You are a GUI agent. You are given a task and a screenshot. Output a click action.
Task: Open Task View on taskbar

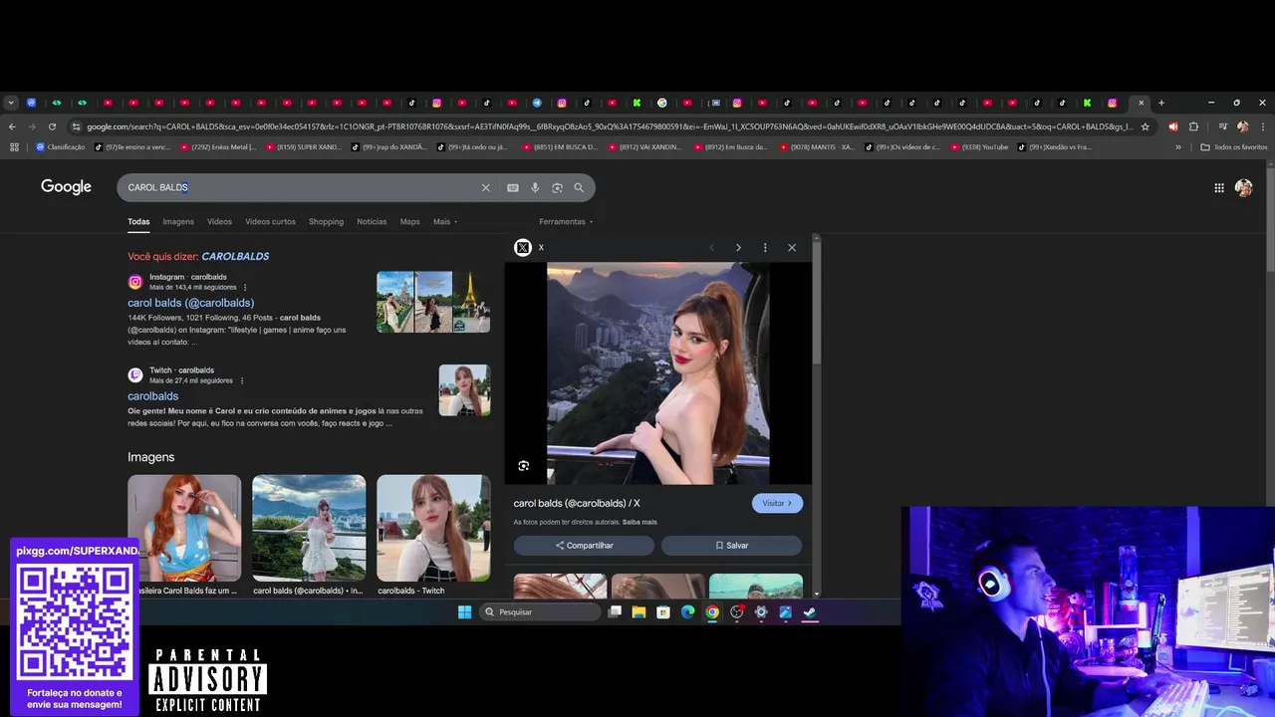(616, 612)
